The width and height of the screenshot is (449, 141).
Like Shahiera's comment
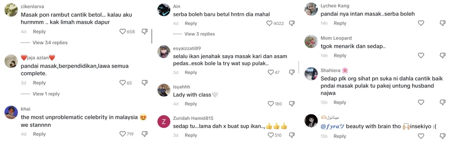pyautogui.click(x=421, y=103)
